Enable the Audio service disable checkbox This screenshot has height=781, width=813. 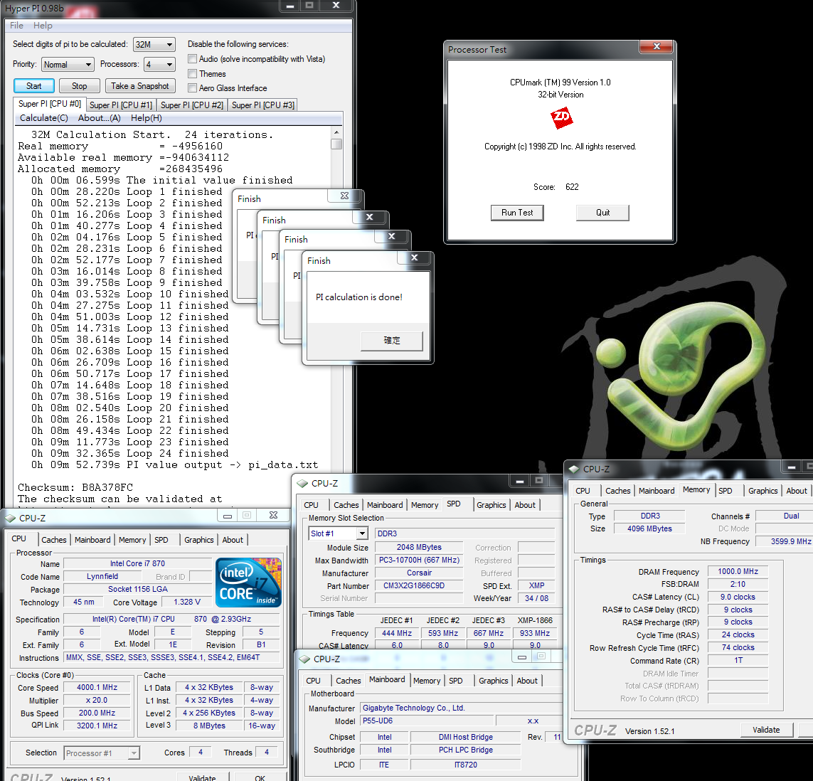coord(193,59)
